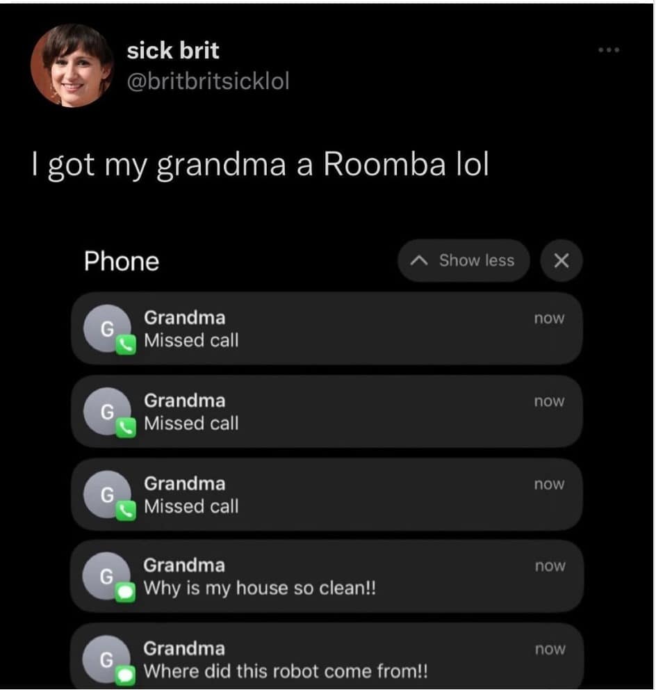Open the three-dot more options menu
656x690 pixels.
pos(609,50)
